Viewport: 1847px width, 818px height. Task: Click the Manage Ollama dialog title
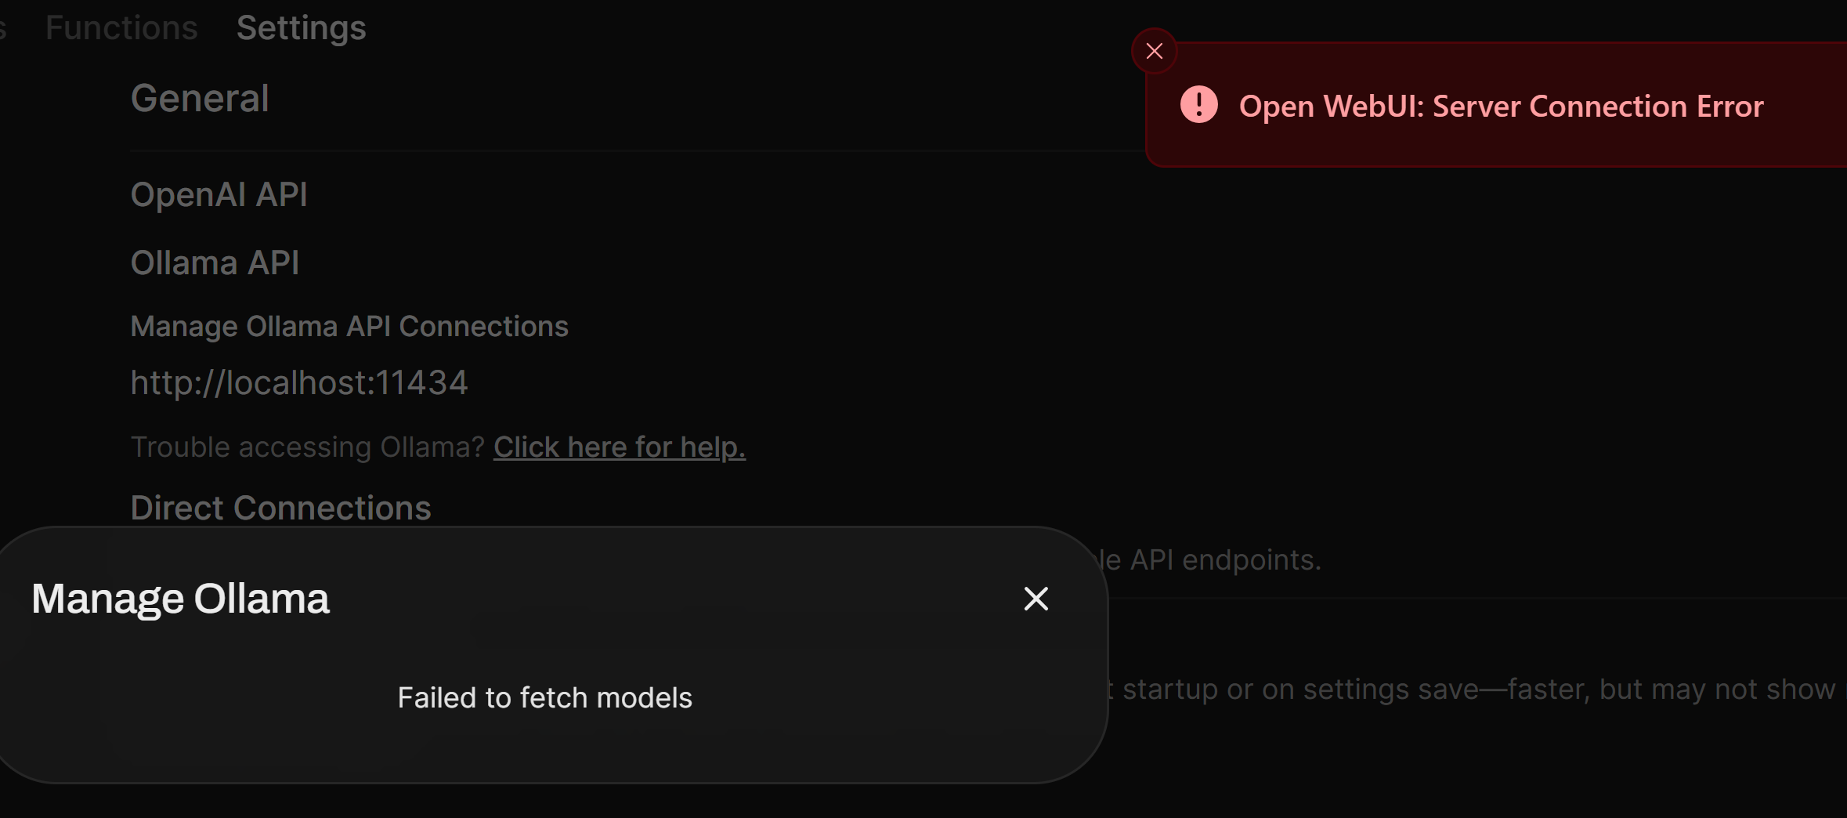(x=180, y=599)
